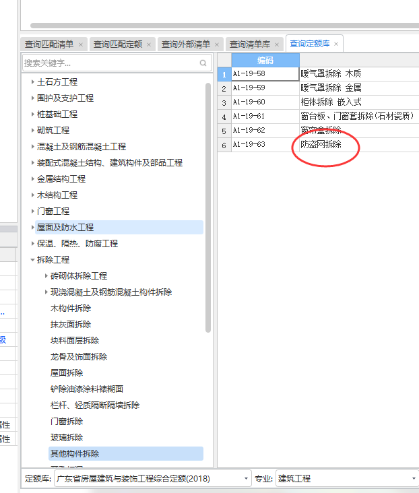419x493 pixels.
Task: Expand the 门窗工程 node arrow
Action: tap(33, 211)
